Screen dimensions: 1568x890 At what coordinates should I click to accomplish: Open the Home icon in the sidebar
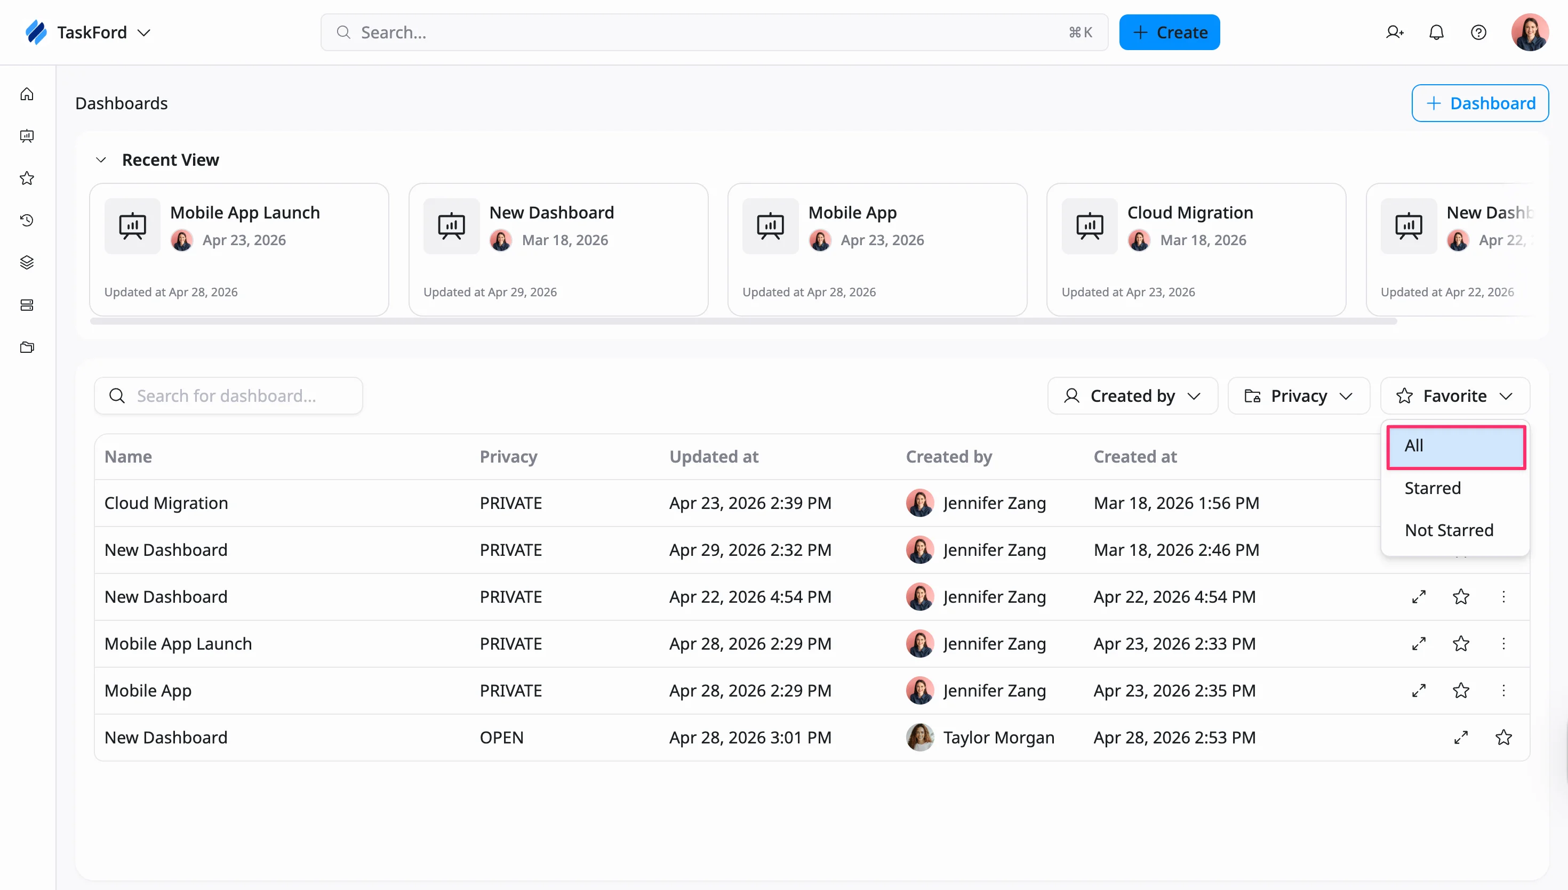(x=27, y=94)
